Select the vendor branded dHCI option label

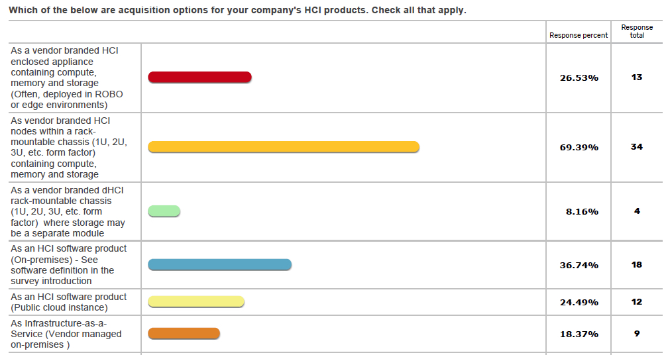(x=68, y=211)
